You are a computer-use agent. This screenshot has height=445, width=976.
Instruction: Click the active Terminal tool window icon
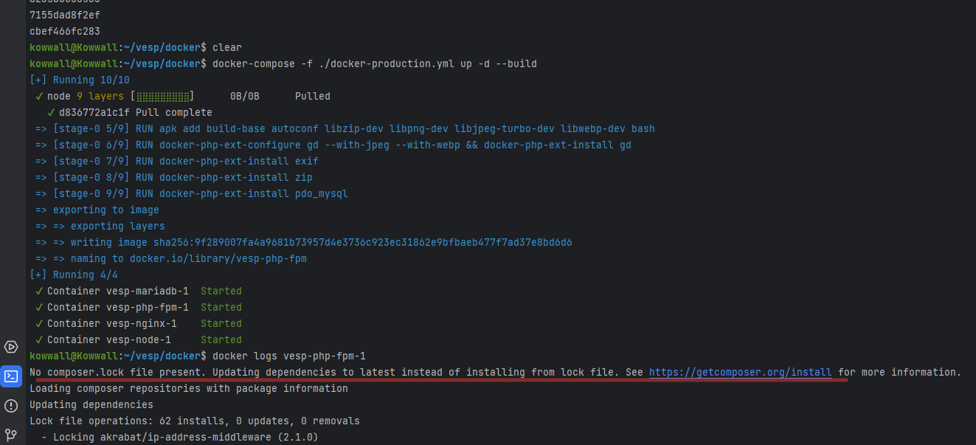pyautogui.click(x=11, y=376)
